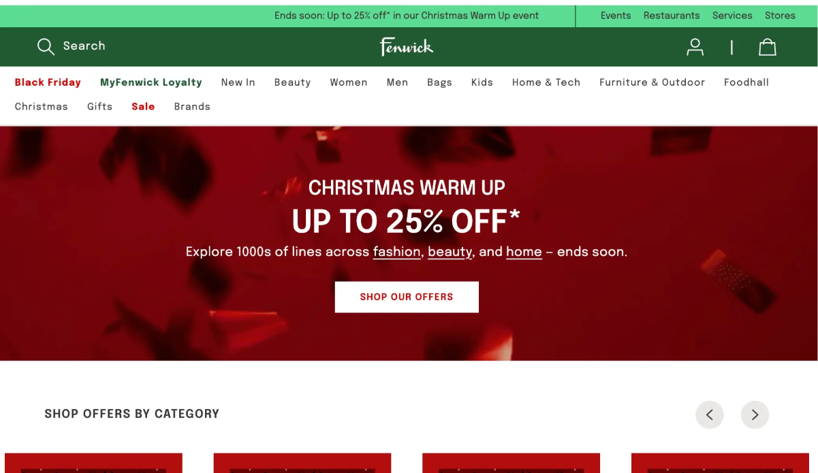Image resolution: width=818 pixels, height=473 pixels.
Task: Click the next arrow in category carousel
Action: 755,414
